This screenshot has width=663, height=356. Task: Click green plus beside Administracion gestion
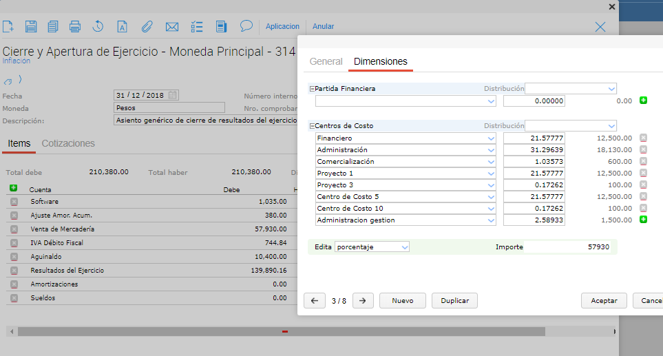(644, 220)
